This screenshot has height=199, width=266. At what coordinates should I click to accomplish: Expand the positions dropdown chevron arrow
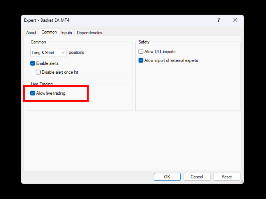coord(63,53)
